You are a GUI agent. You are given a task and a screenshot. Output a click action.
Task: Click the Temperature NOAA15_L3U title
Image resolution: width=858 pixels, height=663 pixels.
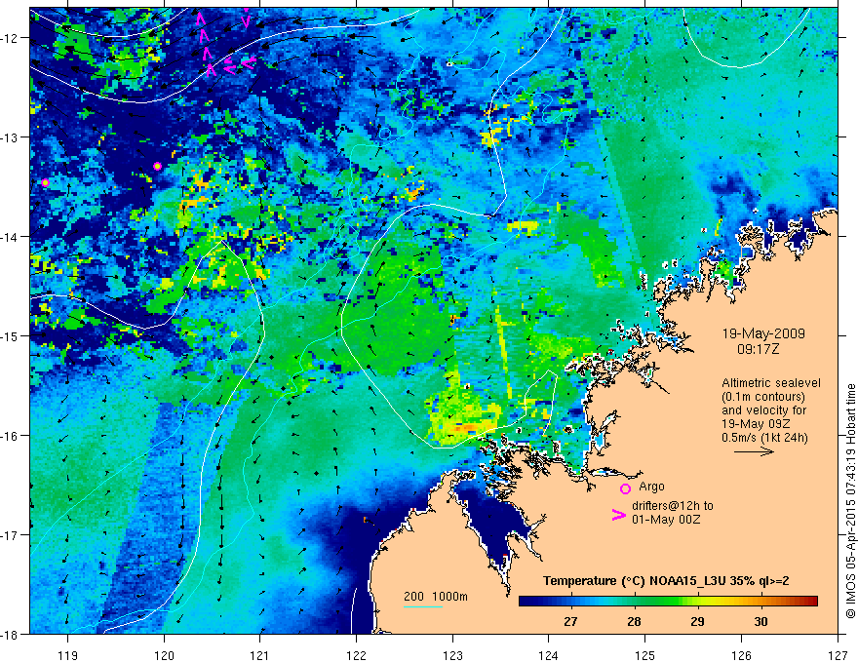[x=666, y=581]
